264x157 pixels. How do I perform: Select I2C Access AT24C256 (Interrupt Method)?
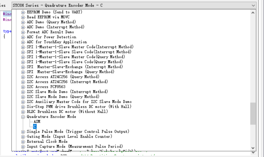[x=67, y=82]
